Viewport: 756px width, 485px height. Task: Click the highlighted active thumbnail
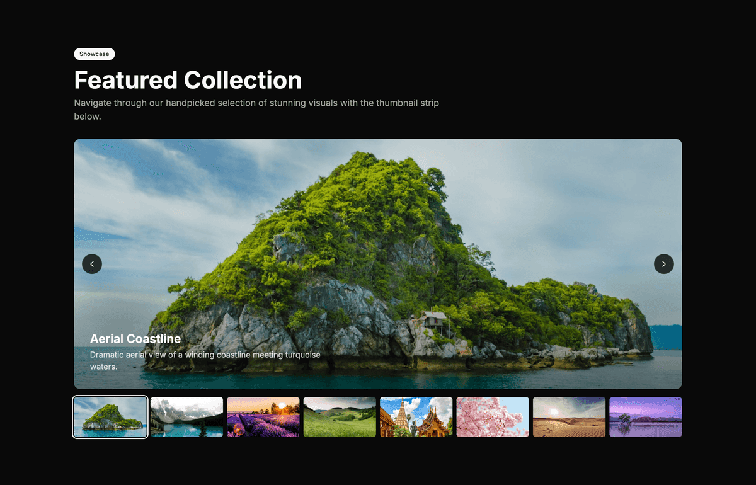110,416
